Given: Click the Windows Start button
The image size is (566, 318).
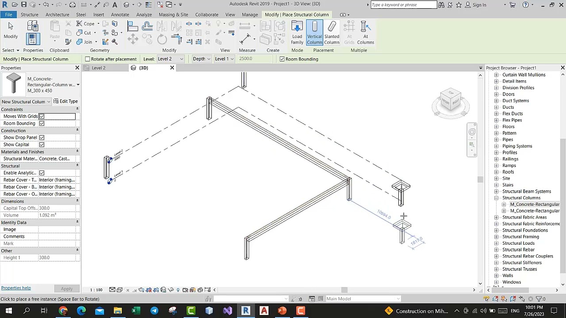Looking at the screenshot, I should [8, 311].
